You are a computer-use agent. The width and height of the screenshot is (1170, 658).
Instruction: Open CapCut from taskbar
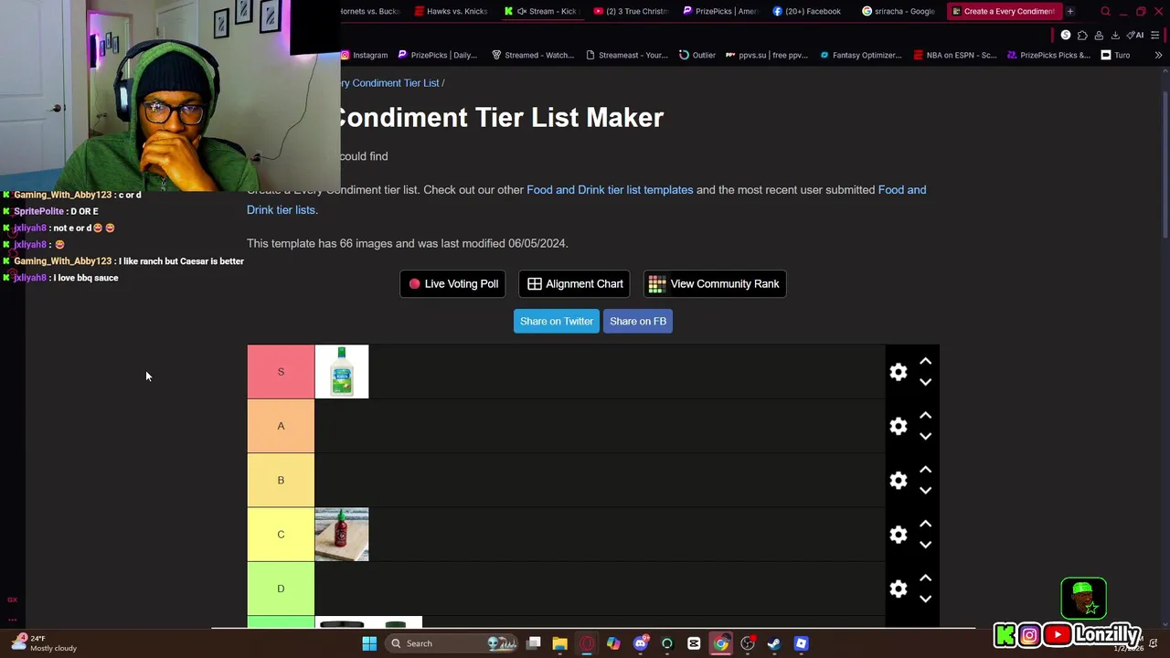[694, 643]
